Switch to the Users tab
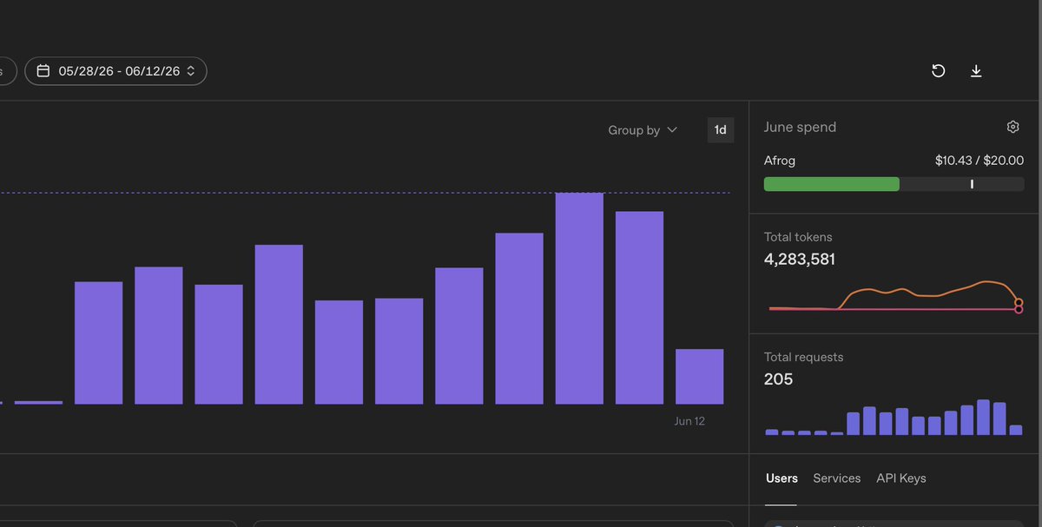The width and height of the screenshot is (1042, 527). 781,478
